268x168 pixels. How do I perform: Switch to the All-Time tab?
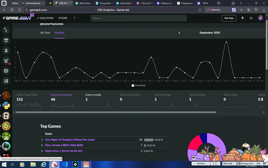click(45, 33)
